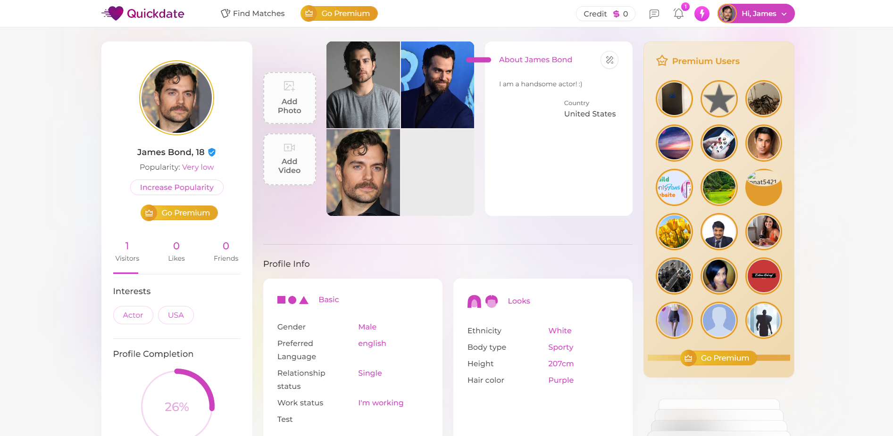Click the Very low popularity link
Viewport: 893px width, 436px height.
click(x=198, y=167)
